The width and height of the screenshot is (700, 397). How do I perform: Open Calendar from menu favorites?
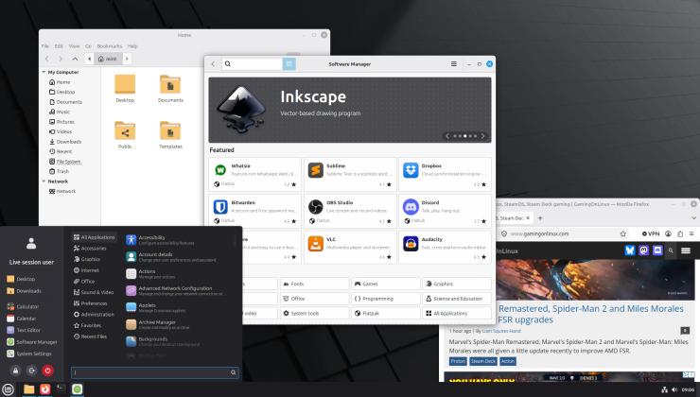pos(22,319)
